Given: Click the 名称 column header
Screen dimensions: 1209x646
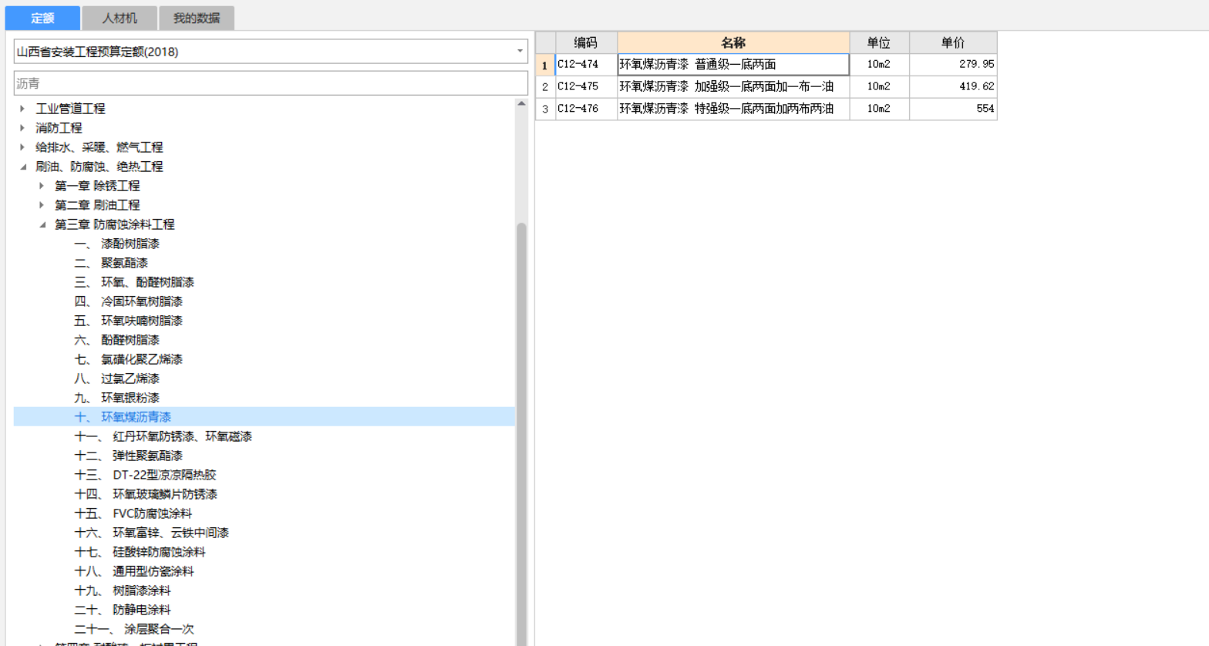Looking at the screenshot, I should [733, 42].
